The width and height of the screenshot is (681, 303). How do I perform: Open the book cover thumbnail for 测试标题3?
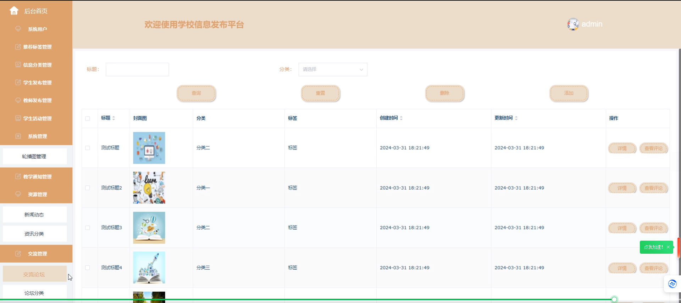point(149,228)
